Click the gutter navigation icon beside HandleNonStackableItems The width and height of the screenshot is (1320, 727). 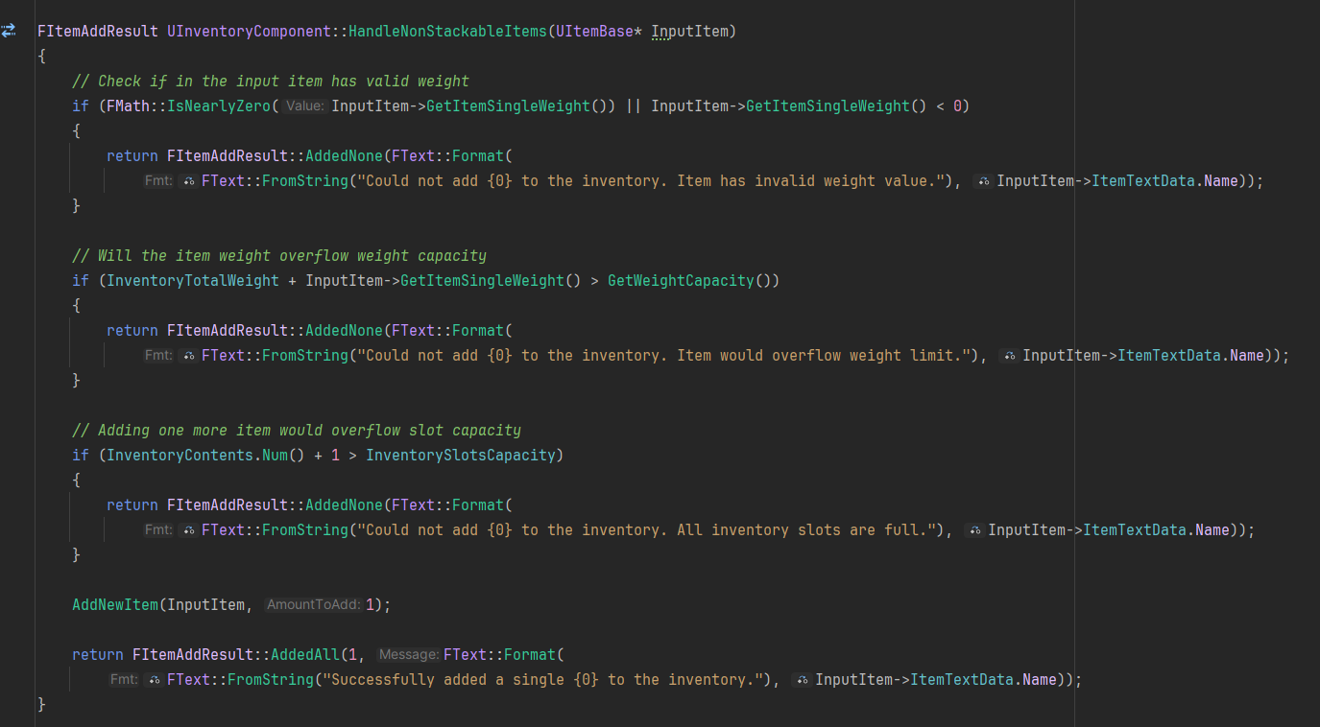(x=9, y=31)
